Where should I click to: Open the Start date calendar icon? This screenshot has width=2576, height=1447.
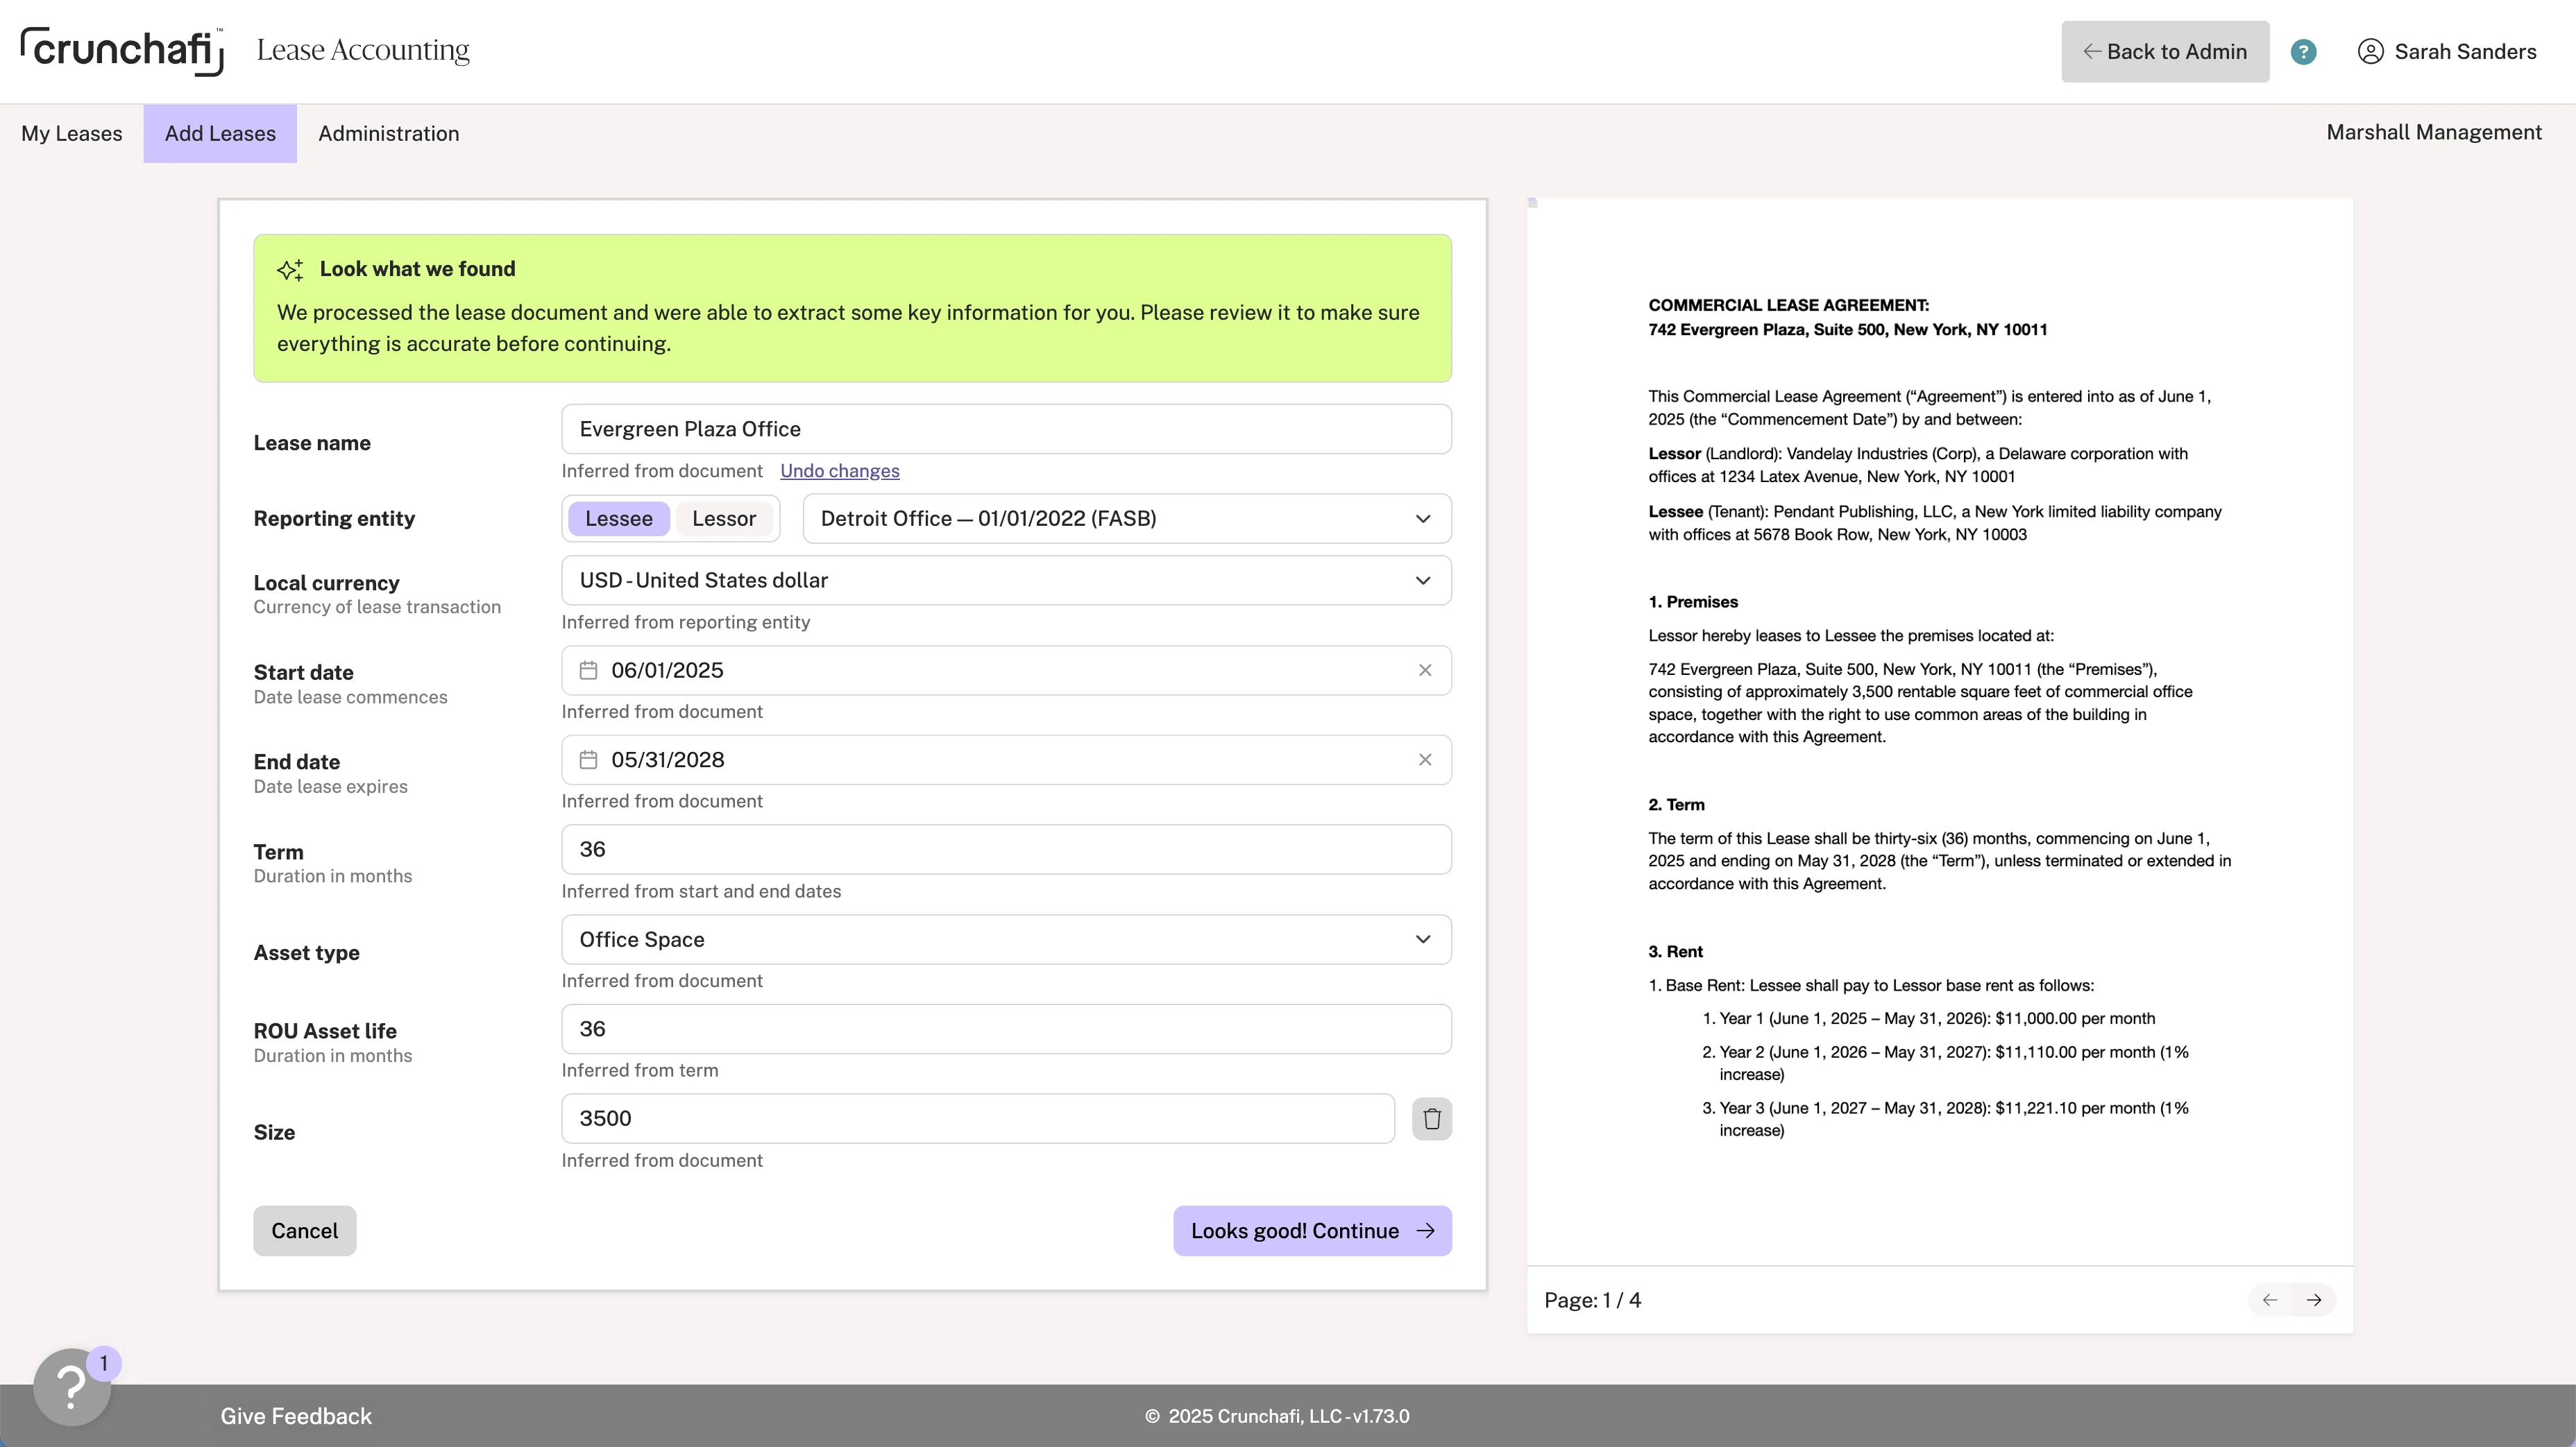tap(588, 671)
